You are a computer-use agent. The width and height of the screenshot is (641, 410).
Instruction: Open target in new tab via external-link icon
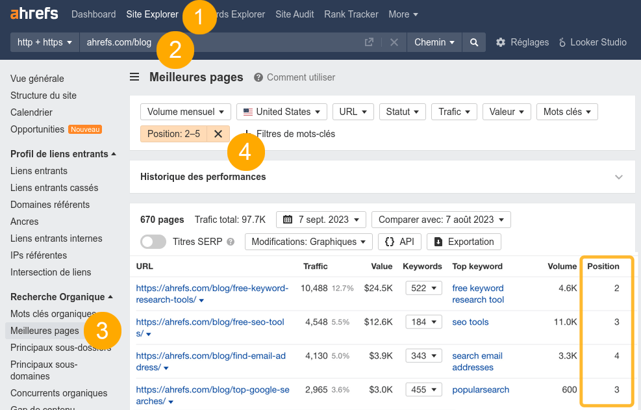coord(368,42)
